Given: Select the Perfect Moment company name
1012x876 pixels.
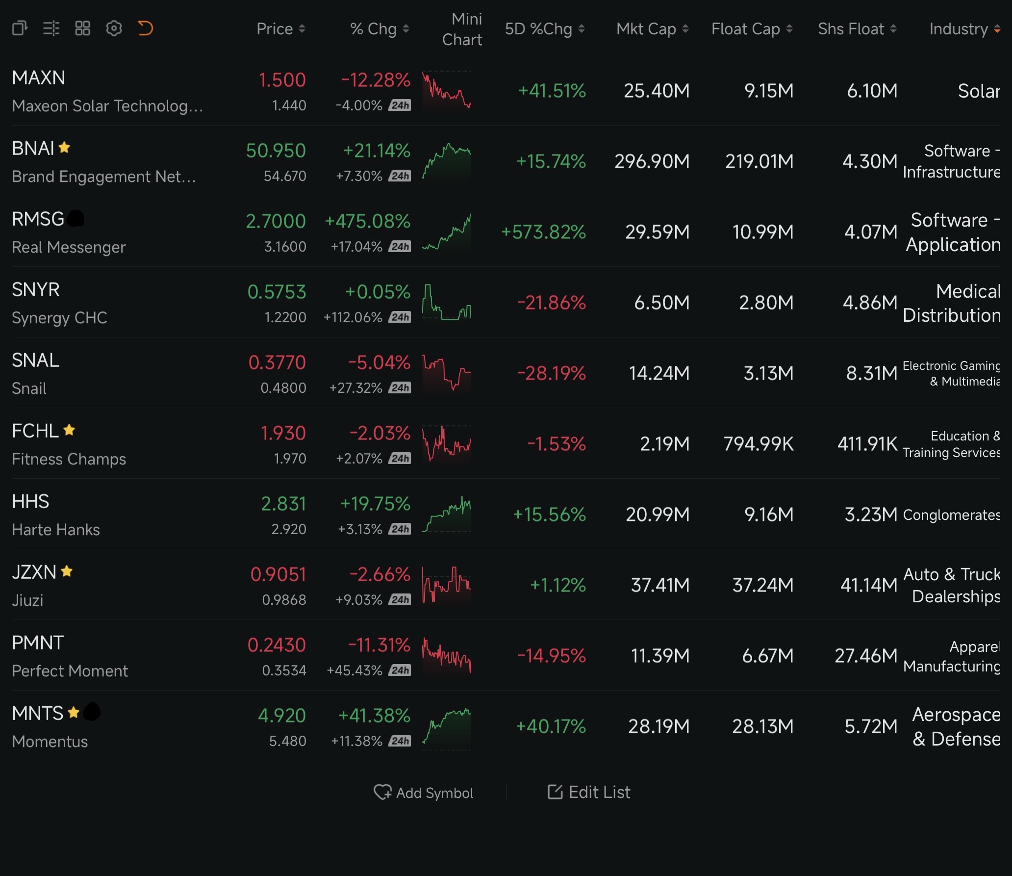Looking at the screenshot, I should click(70, 671).
